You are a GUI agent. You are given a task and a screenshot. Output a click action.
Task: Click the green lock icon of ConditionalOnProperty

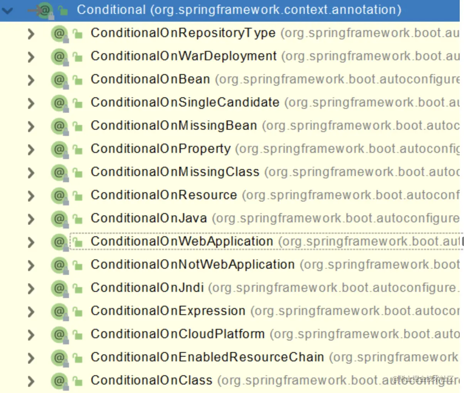[x=78, y=150]
